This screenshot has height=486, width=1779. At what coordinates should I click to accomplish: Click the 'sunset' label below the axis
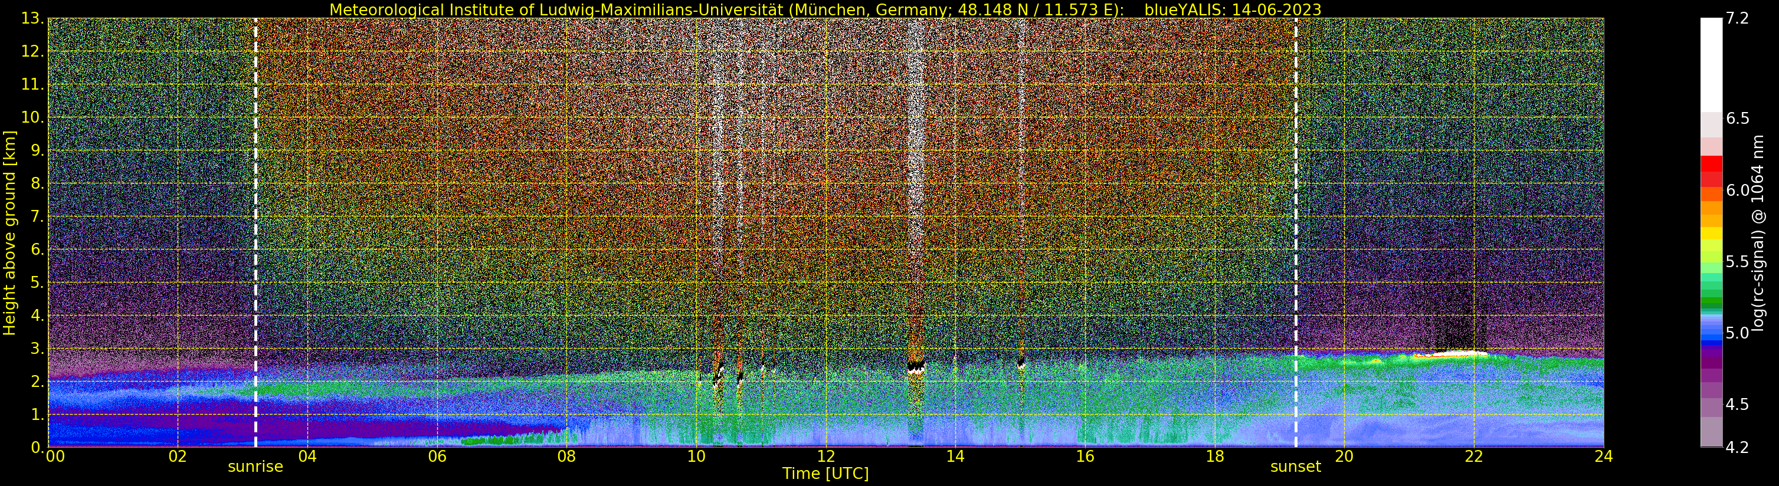tap(1296, 467)
